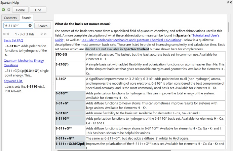Click the Find button
Image resolution: width=233 pixels, height=151 pixels.
38,10
